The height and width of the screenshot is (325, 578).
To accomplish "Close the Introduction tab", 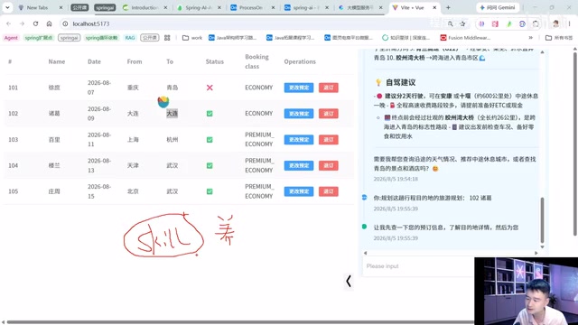I will [x=165, y=7].
